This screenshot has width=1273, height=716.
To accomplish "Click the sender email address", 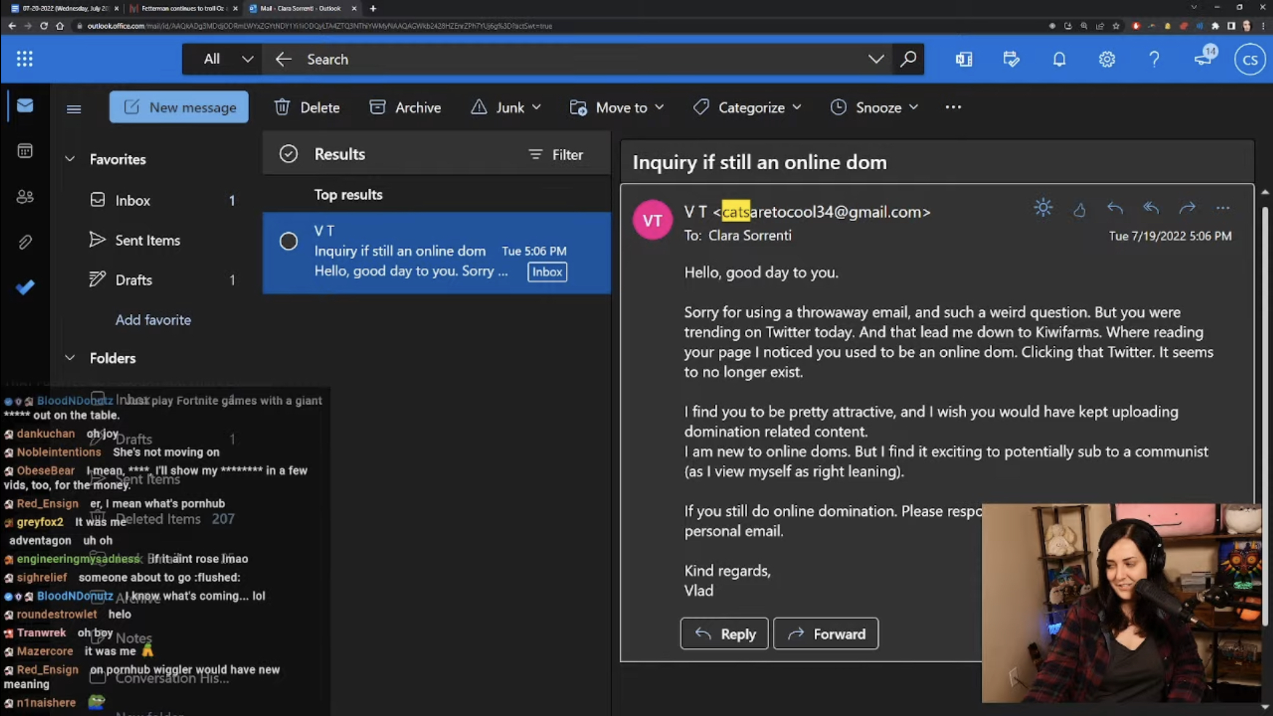I will 821,212.
